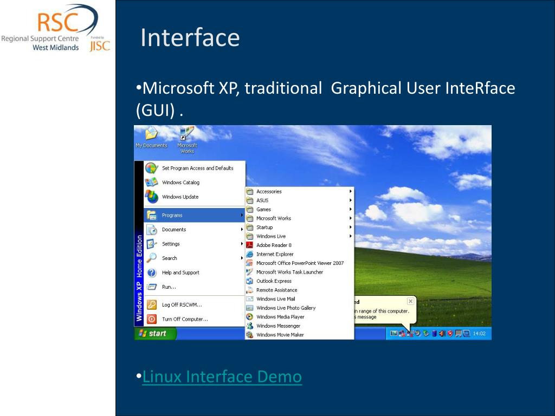This screenshot has height=416, width=555.
Task: Expand the Search submenu
Action: [x=195, y=258]
